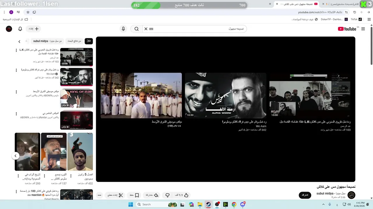
Task: View site information icon in address bar
Action: click(x=346, y=12)
